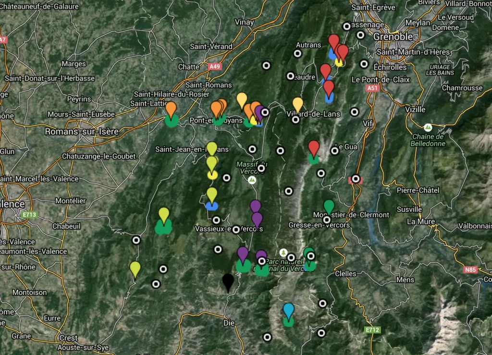Click the Chaîne de Belledonne mountain icon
The height and width of the screenshot is (355, 492).
[428, 127]
